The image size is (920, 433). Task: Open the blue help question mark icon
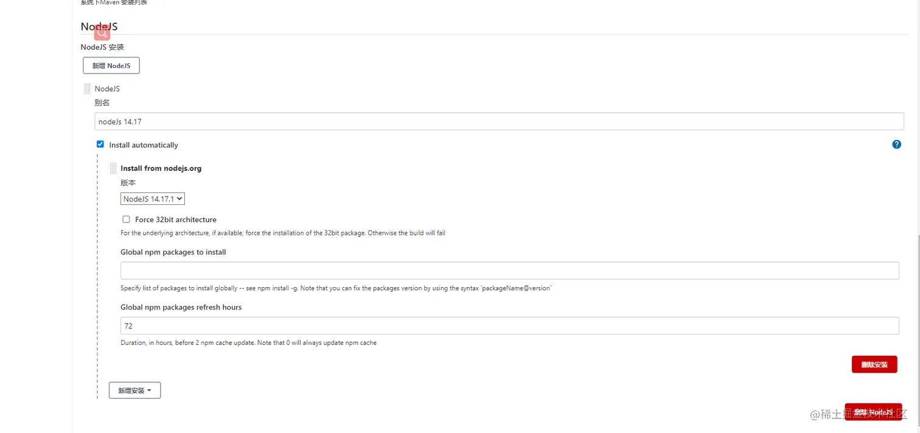[896, 145]
